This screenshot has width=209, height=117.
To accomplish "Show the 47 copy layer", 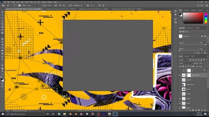I will (x=180, y=94).
